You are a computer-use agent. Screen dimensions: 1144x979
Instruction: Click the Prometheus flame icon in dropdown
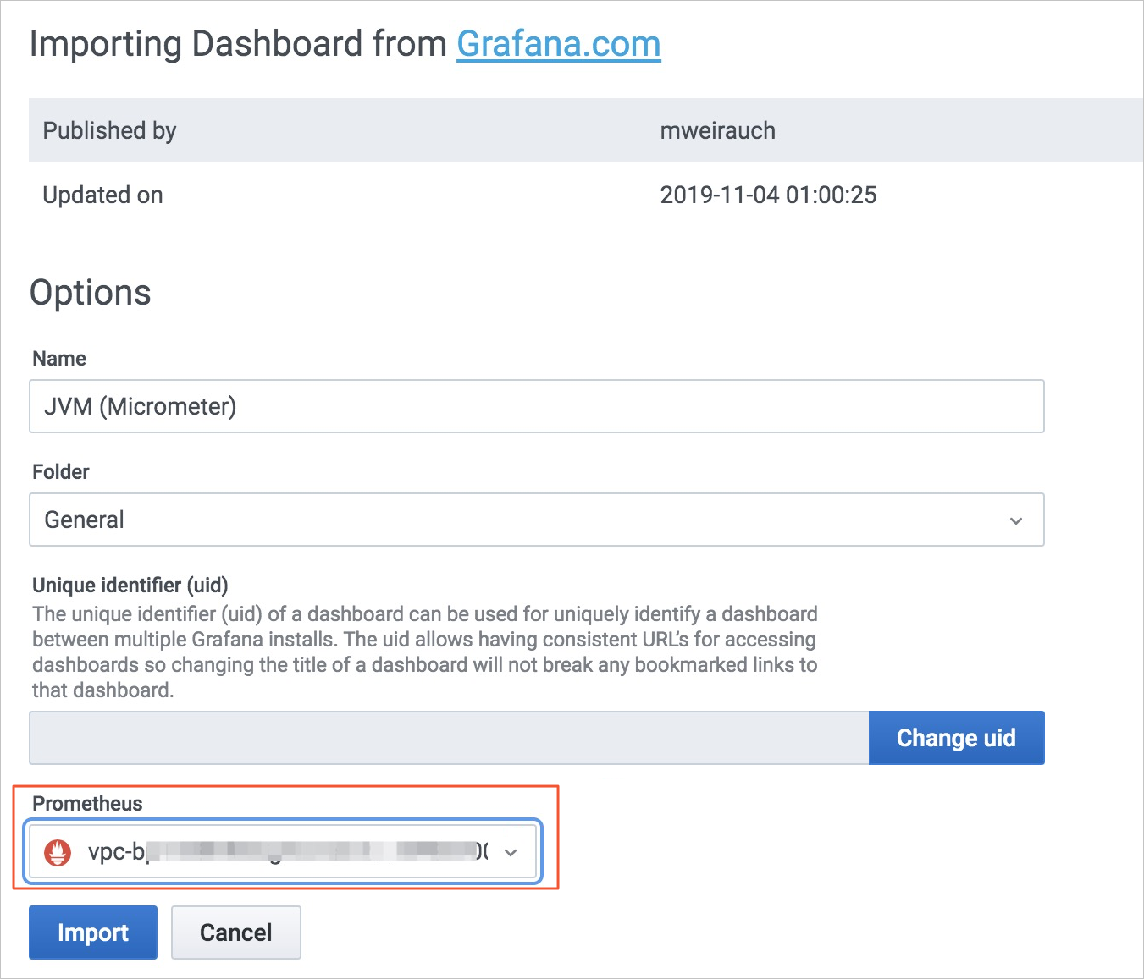coord(58,852)
